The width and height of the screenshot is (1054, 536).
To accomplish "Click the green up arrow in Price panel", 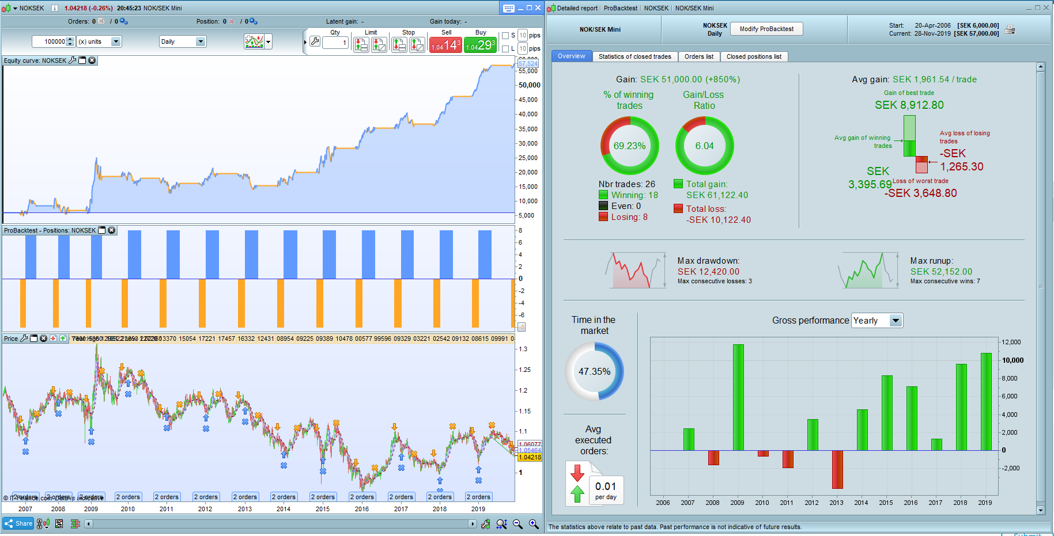I will pyautogui.click(x=63, y=339).
